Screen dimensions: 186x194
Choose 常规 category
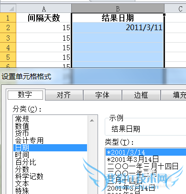[50, 119]
